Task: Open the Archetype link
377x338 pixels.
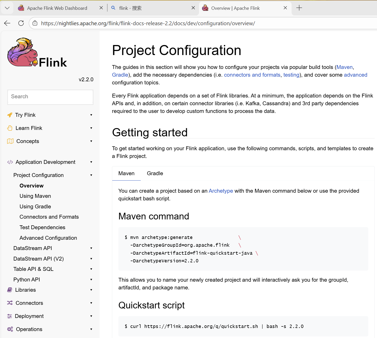Action: click(221, 191)
